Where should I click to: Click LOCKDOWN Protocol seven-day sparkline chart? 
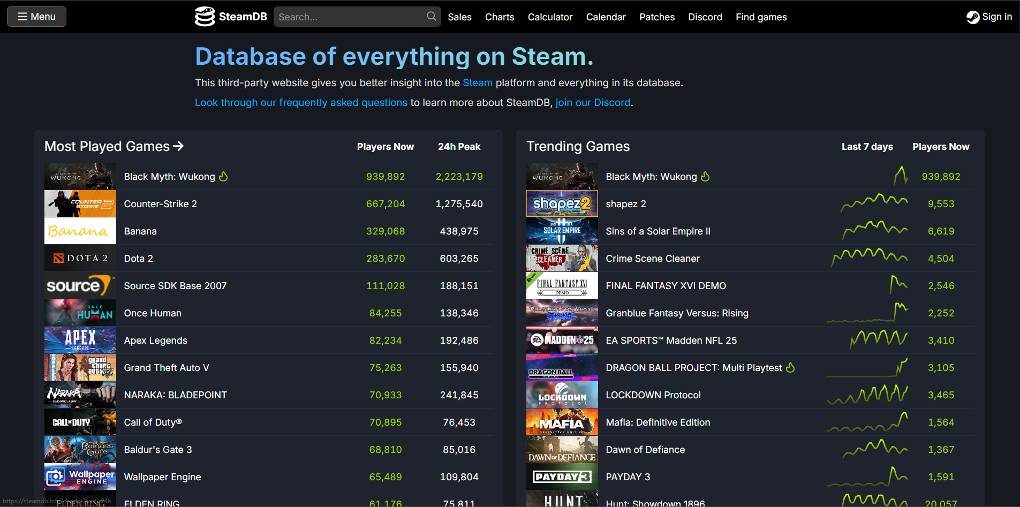click(x=867, y=395)
